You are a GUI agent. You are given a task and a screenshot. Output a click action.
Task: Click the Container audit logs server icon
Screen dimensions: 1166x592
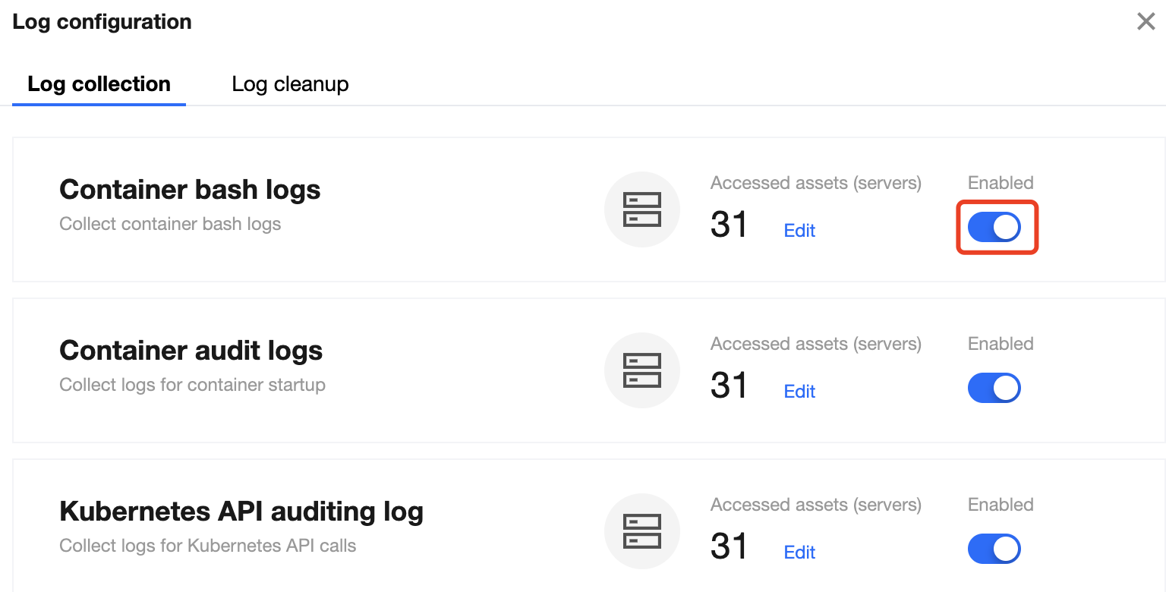point(641,370)
